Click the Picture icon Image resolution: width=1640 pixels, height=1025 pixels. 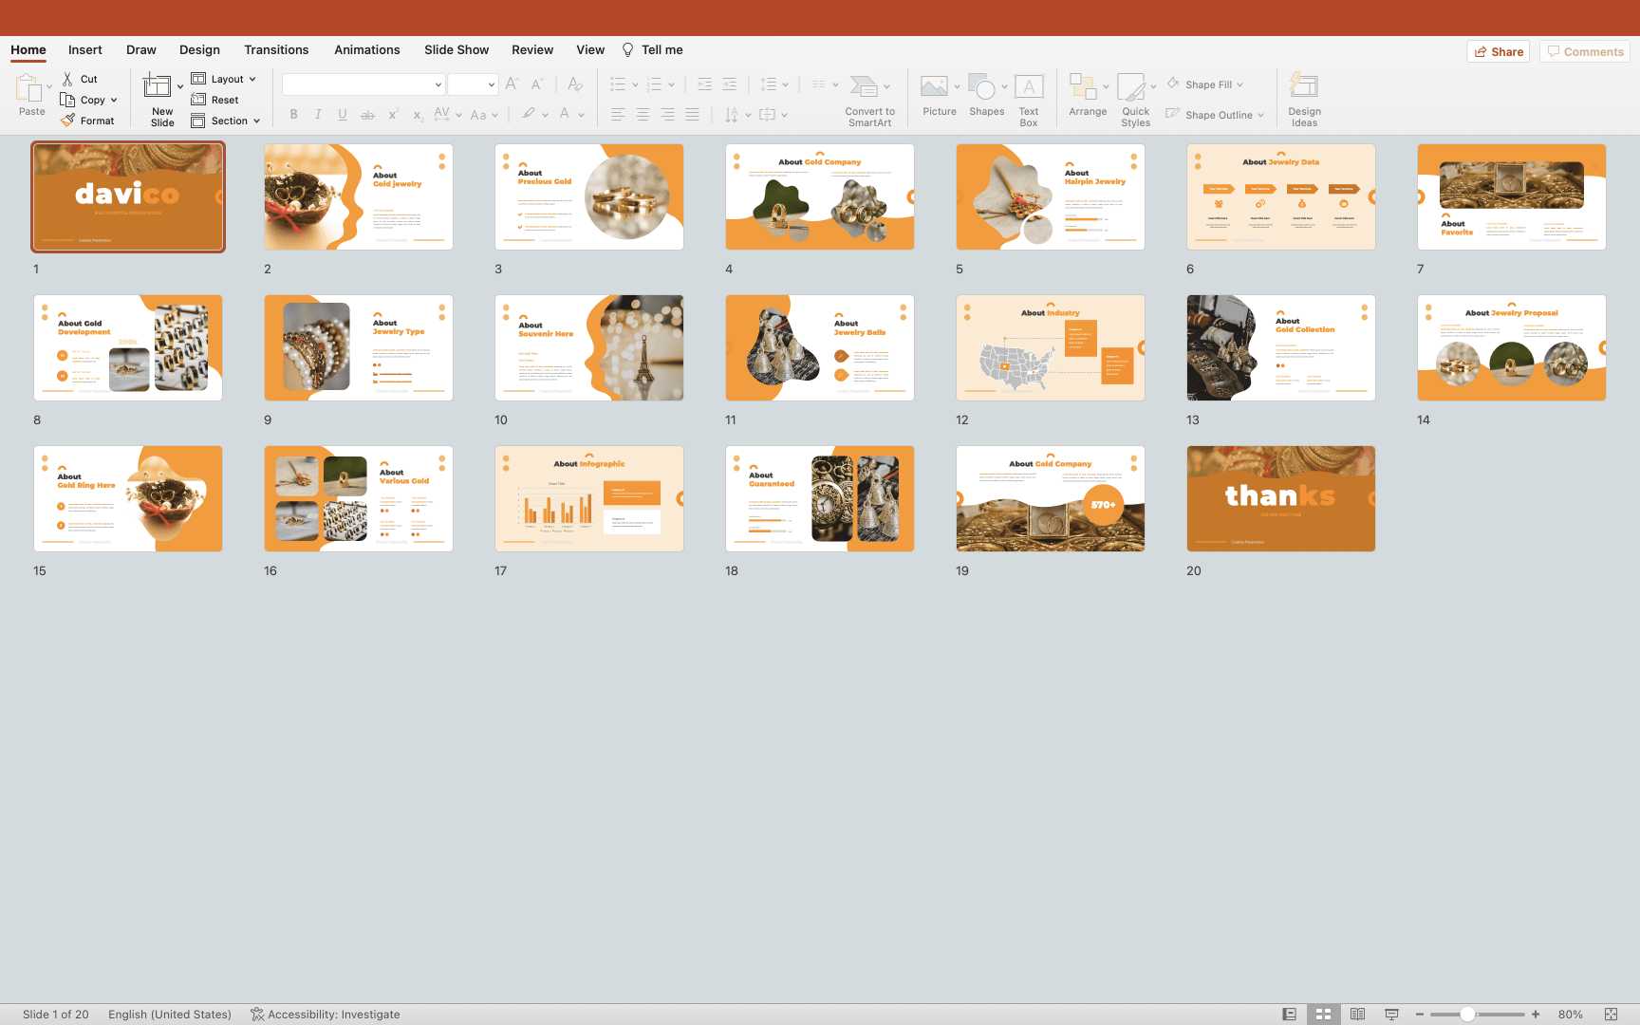[x=935, y=87]
